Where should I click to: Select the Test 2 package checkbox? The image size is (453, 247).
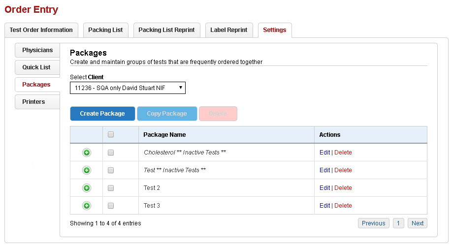[111, 188]
